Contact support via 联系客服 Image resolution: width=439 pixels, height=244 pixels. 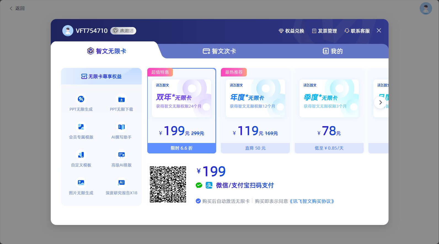tap(357, 31)
